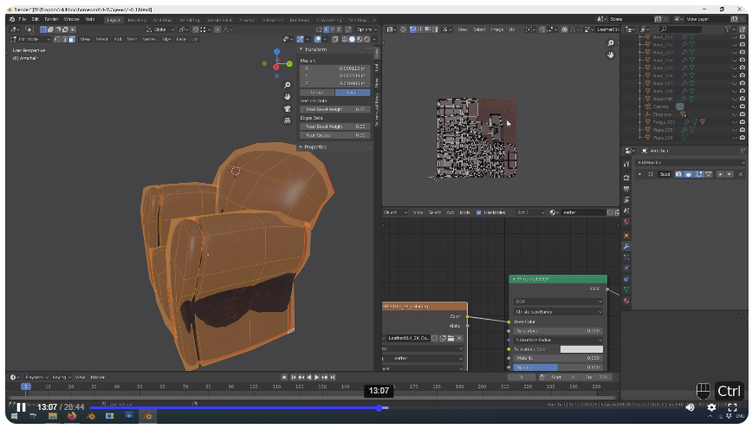Click the zoom magnifier in the 3D viewport
This screenshot has height=429, width=752.
tap(288, 86)
